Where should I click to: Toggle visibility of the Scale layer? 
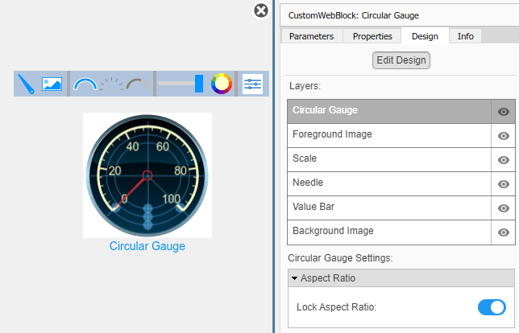pyautogui.click(x=504, y=160)
